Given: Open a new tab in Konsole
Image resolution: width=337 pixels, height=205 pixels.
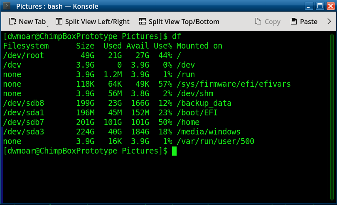Looking at the screenshot, I should (27, 22).
